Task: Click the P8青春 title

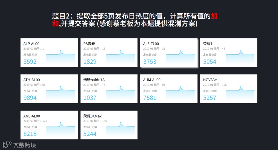Action: [x=89, y=44]
